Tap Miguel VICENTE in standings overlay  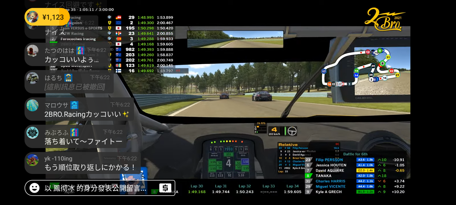(330, 186)
